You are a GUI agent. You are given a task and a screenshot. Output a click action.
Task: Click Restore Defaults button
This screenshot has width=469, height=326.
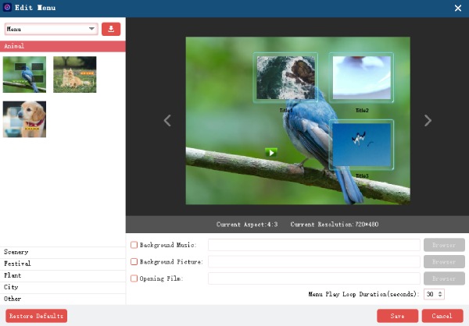36,316
